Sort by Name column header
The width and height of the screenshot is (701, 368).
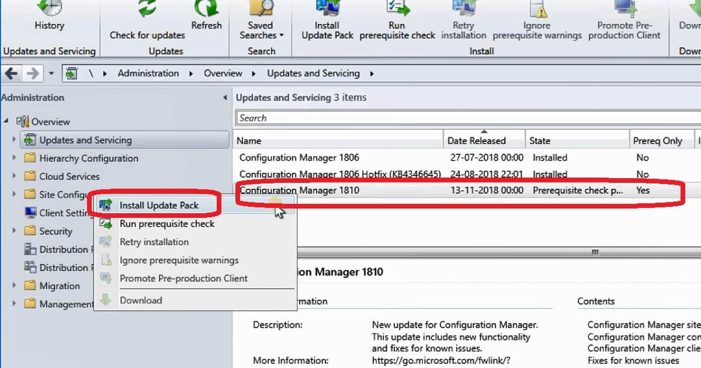tap(338, 141)
